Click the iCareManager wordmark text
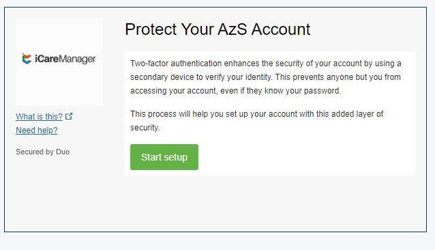 pos(65,59)
